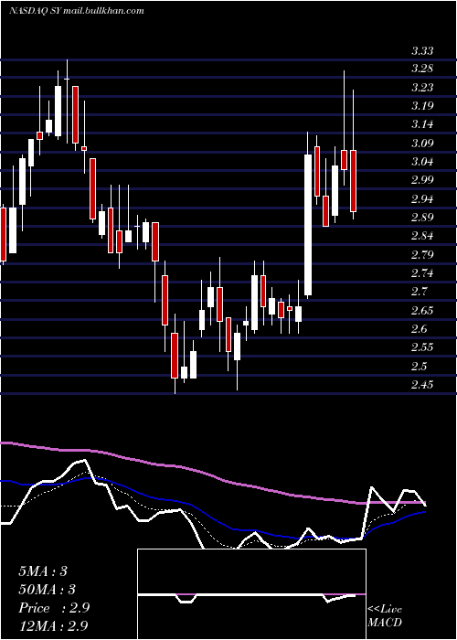
Task: Select the 2.89 price level label
Action: point(422,218)
